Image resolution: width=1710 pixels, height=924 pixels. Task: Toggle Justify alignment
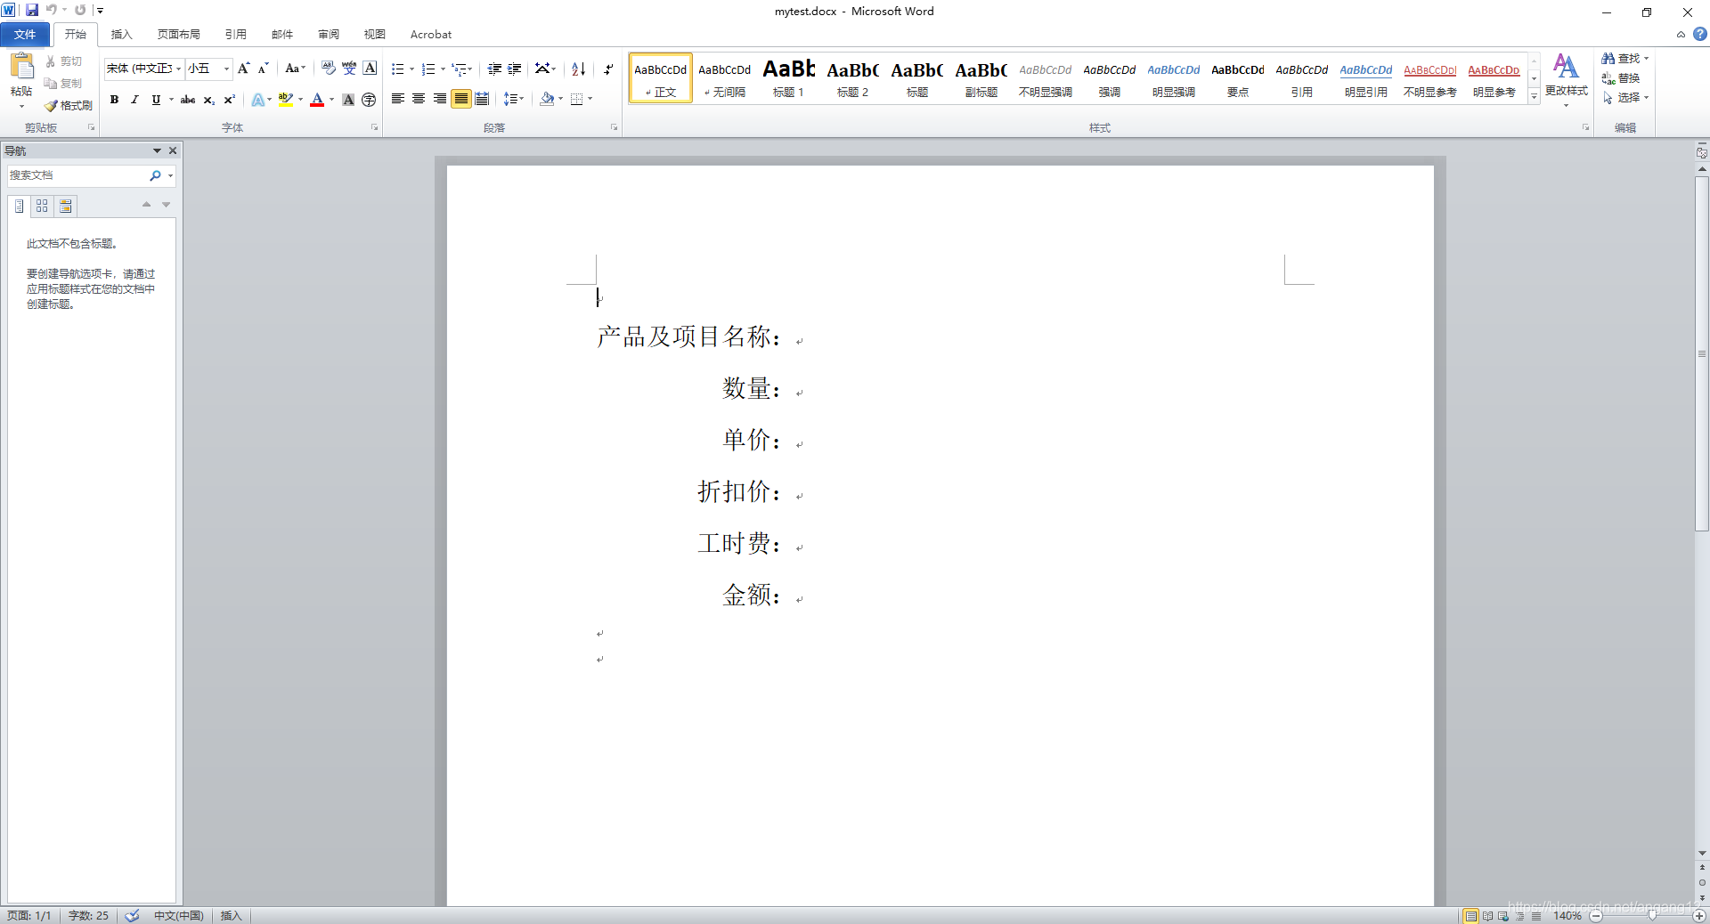pyautogui.click(x=460, y=99)
